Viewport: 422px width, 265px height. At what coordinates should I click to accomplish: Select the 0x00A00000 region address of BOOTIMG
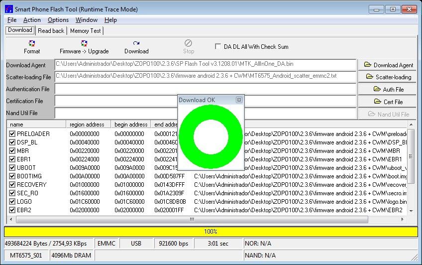[85, 176]
